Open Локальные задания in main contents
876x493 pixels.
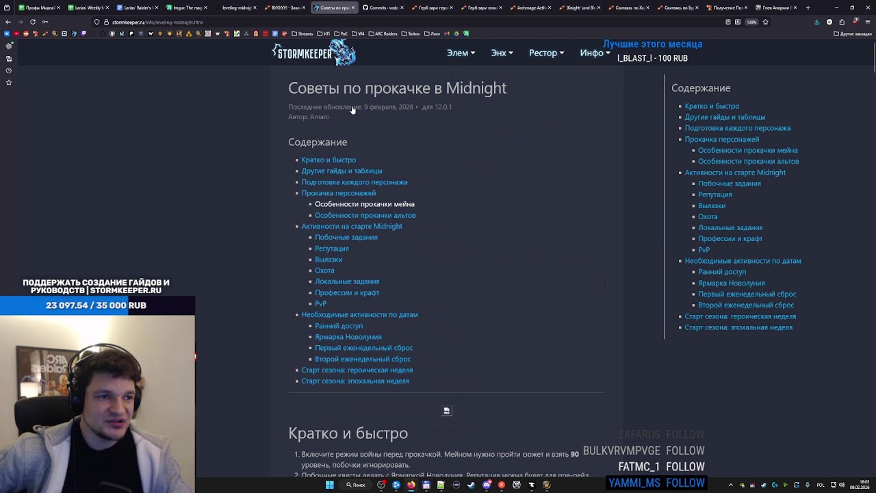(x=347, y=281)
